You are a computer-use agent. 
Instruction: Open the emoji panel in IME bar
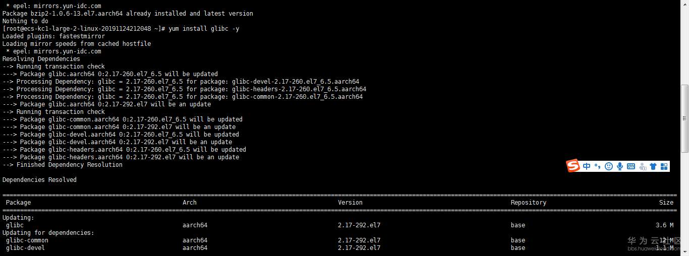(x=609, y=166)
